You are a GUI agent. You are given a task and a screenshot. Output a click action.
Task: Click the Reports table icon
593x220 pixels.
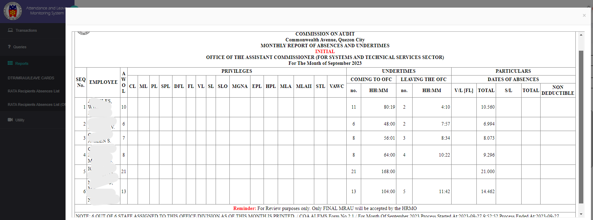(x=10, y=63)
